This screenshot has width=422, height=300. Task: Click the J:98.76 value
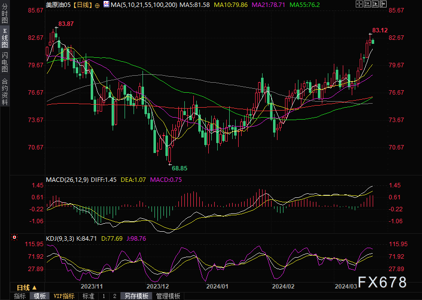(136, 239)
